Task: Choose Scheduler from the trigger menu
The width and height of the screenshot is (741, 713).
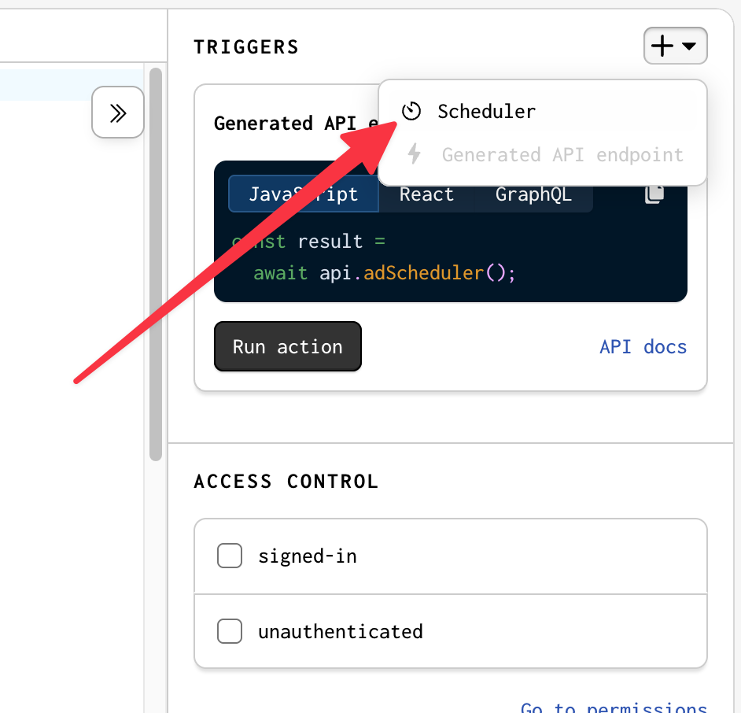Action: click(x=486, y=112)
